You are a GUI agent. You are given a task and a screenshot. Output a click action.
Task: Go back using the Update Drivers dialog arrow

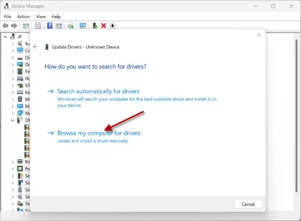tap(35, 47)
